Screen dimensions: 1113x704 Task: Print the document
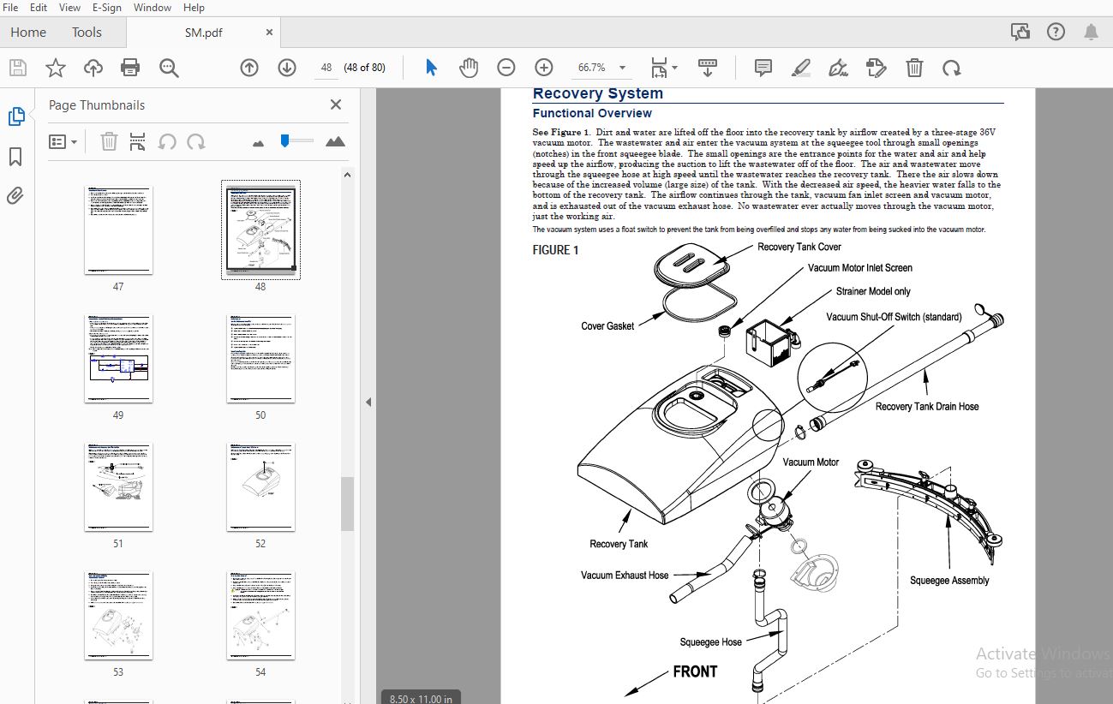click(130, 68)
